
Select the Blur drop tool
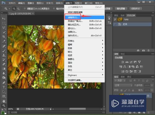(x=4, y=73)
